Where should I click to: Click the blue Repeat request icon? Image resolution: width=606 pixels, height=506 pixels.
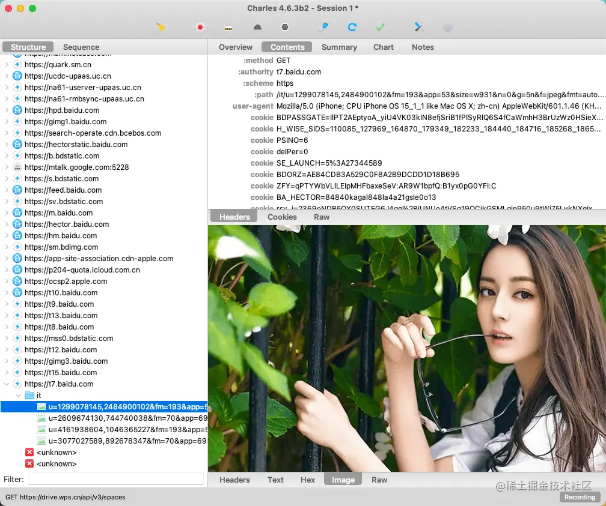(x=352, y=27)
